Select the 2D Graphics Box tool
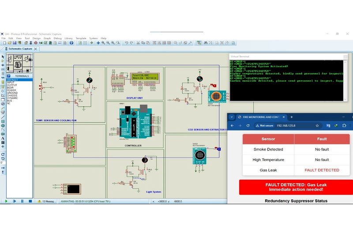Screen dimensions: 353x236 coord(3,121)
